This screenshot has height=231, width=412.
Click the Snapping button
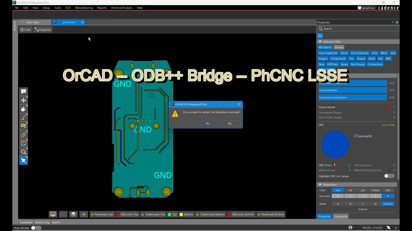[42, 30]
